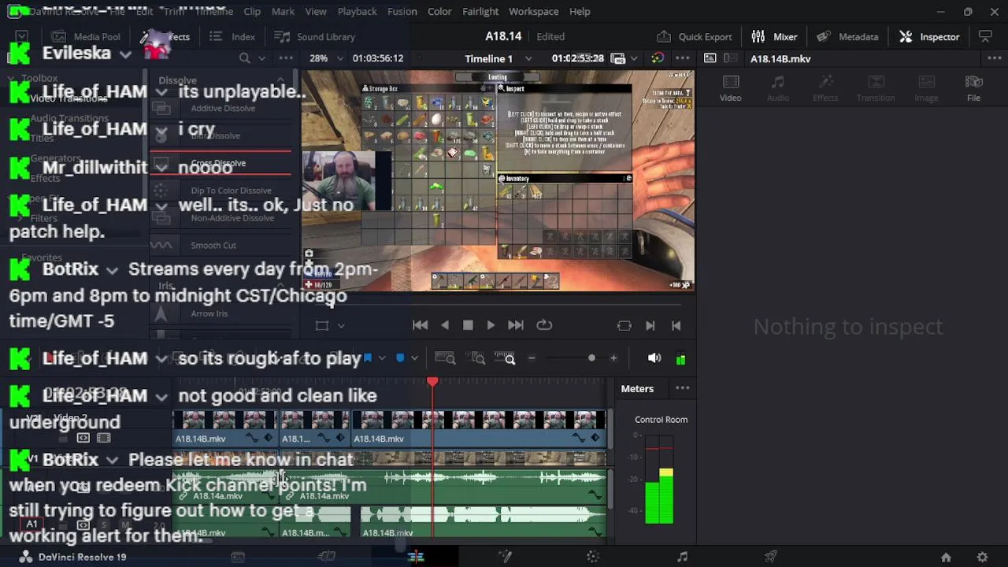The height and width of the screenshot is (567, 1008).
Task: Select the Smooth Cut transition
Action: point(213,245)
